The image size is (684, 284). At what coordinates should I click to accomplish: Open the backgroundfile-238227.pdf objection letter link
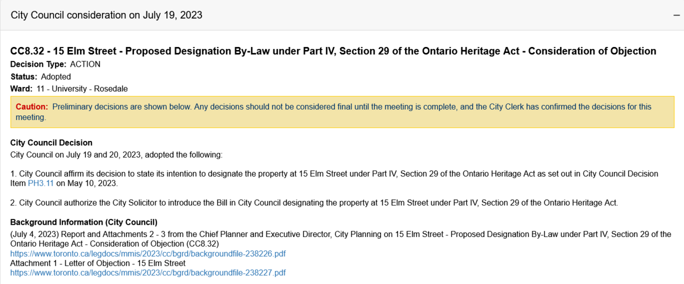pos(148,273)
